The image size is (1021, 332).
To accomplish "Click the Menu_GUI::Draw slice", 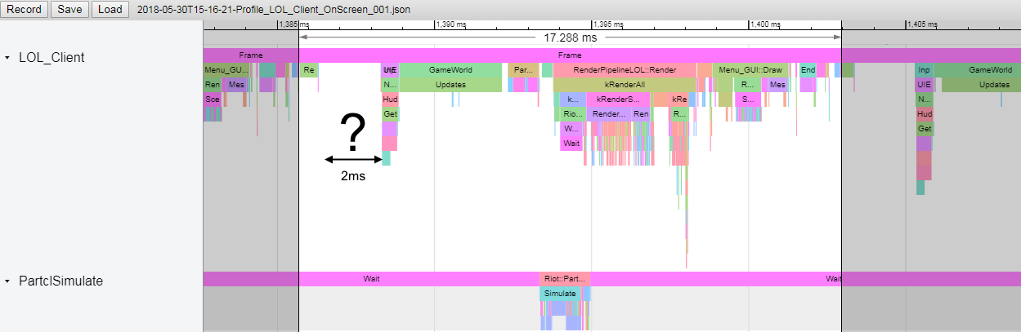I will coord(750,70).
